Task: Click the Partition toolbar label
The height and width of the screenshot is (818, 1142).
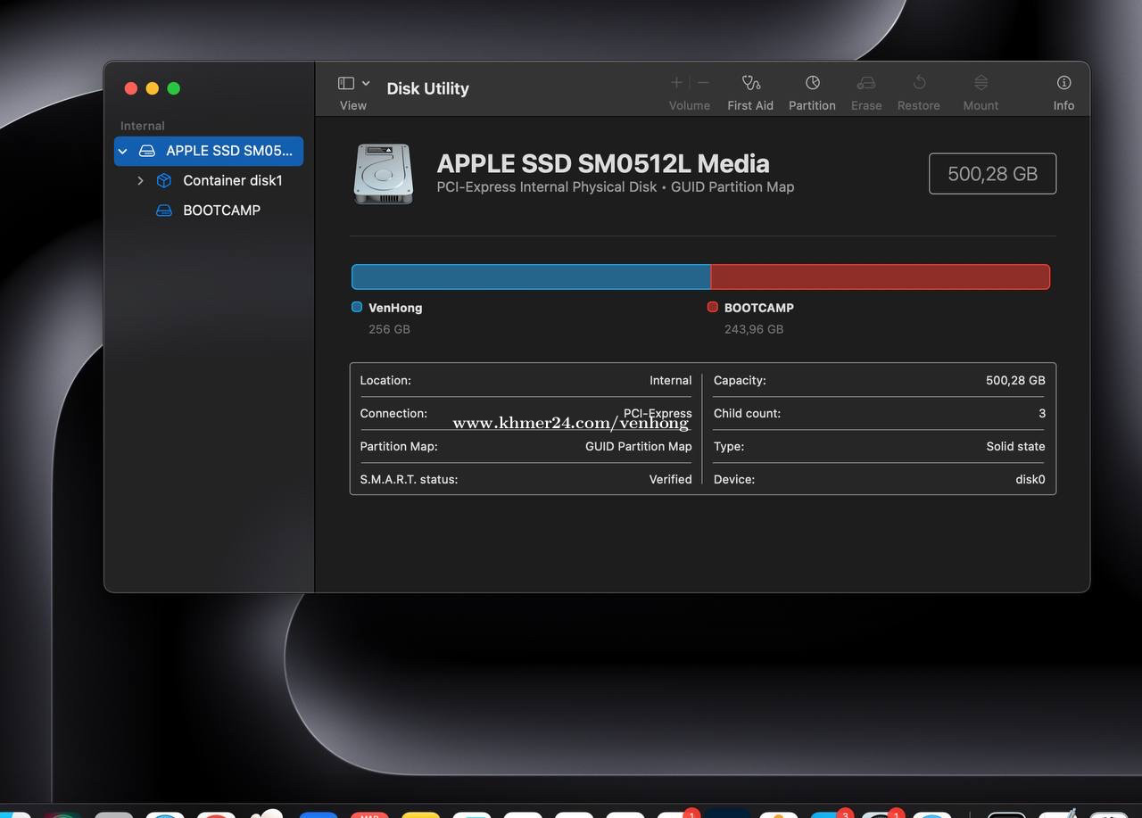Action: click(812, 105)
